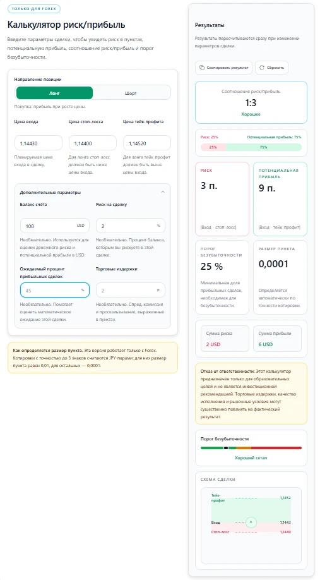Click the Хороший сетап label
Viewport: 320px width, 580px height.
click(251, 458)
